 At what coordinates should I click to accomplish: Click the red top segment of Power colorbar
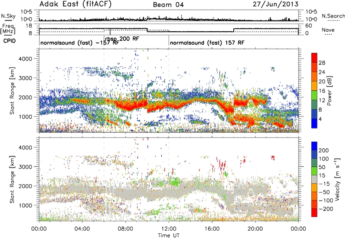[314, 58]
